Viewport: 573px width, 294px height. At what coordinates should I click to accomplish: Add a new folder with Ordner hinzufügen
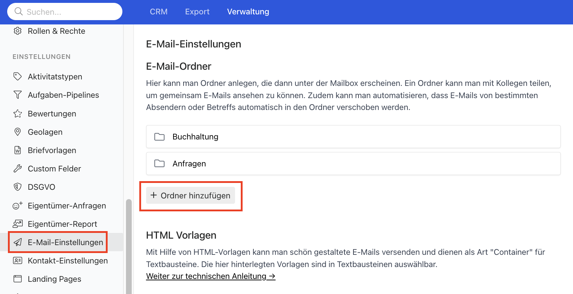190,196
